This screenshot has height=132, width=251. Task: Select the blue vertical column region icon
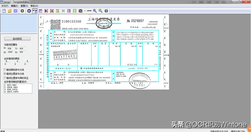69,11
